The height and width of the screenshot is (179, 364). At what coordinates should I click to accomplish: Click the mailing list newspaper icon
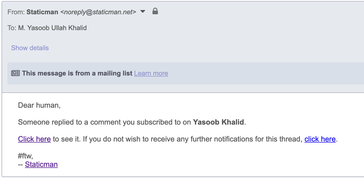point(16,73)
